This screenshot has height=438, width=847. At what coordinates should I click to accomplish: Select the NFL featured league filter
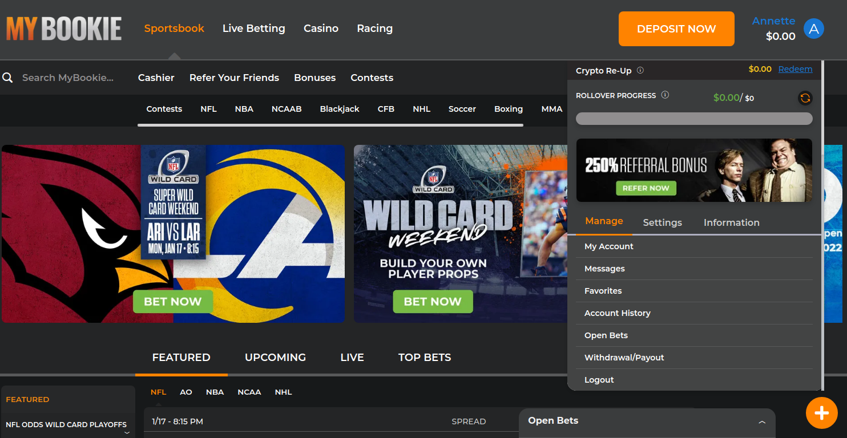(x=158, y=392)
